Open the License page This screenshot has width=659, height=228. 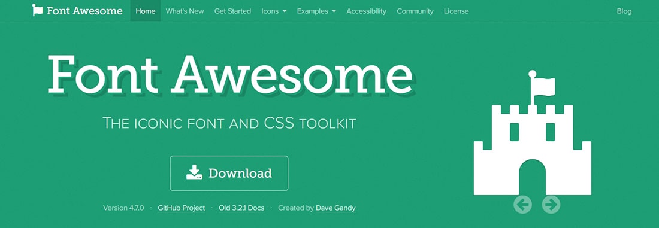[456, 11]
